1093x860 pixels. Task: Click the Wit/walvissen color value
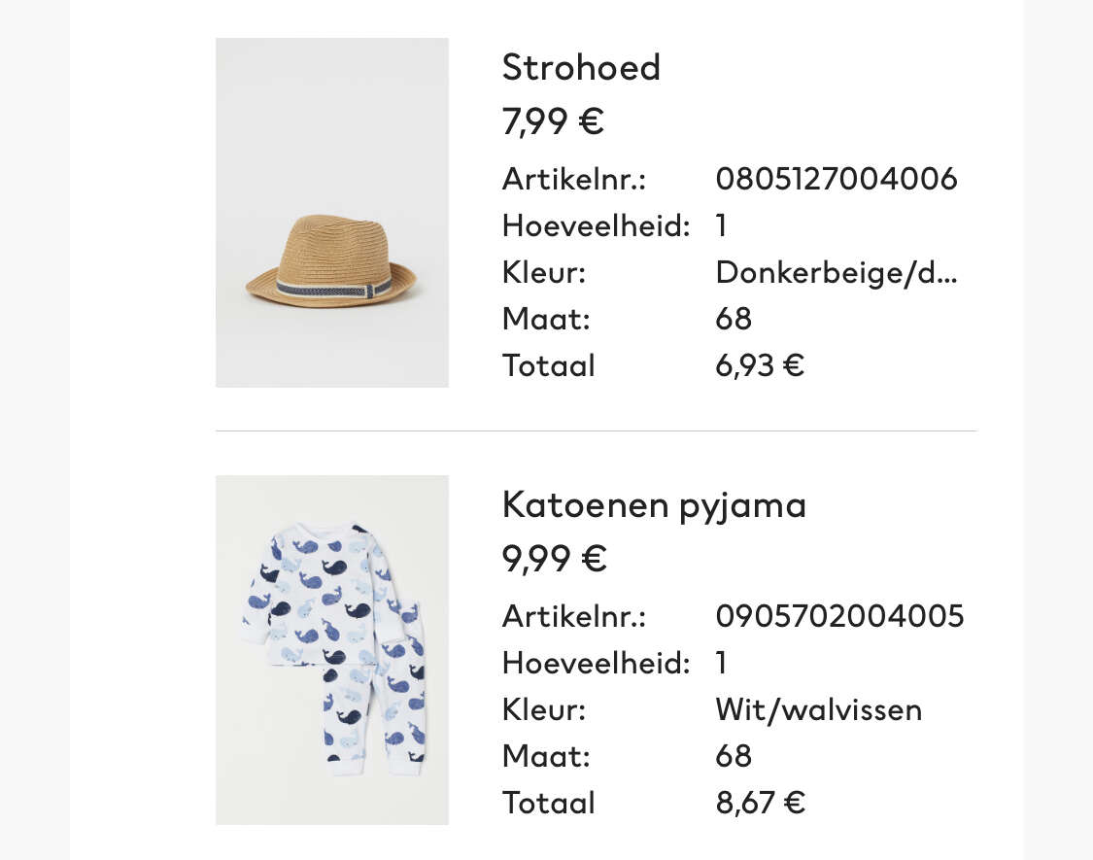[819, 710]
